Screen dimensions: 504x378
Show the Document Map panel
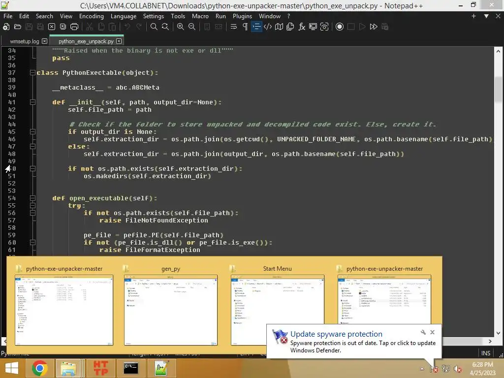tap(279, 27)
